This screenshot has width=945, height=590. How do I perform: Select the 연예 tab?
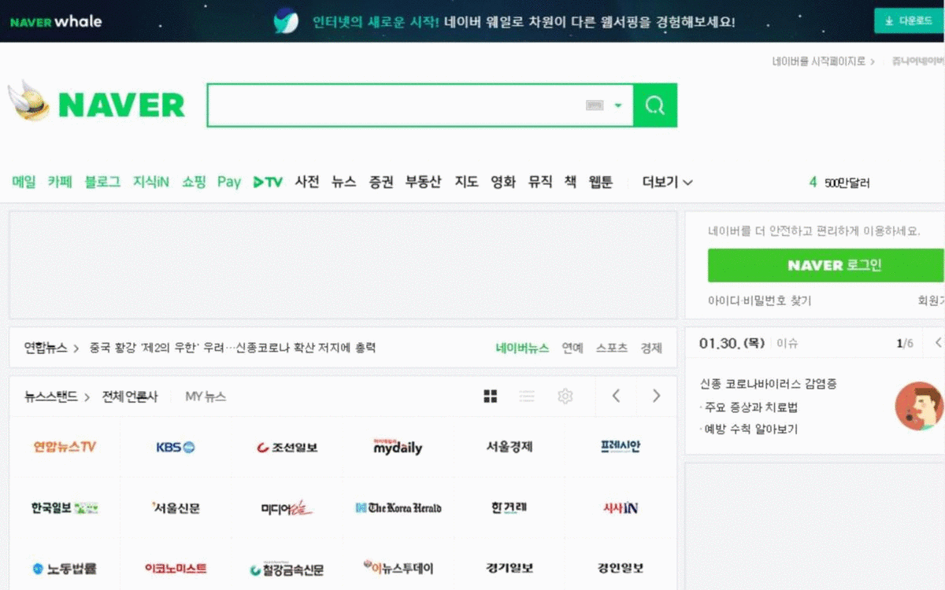(573, 348)
